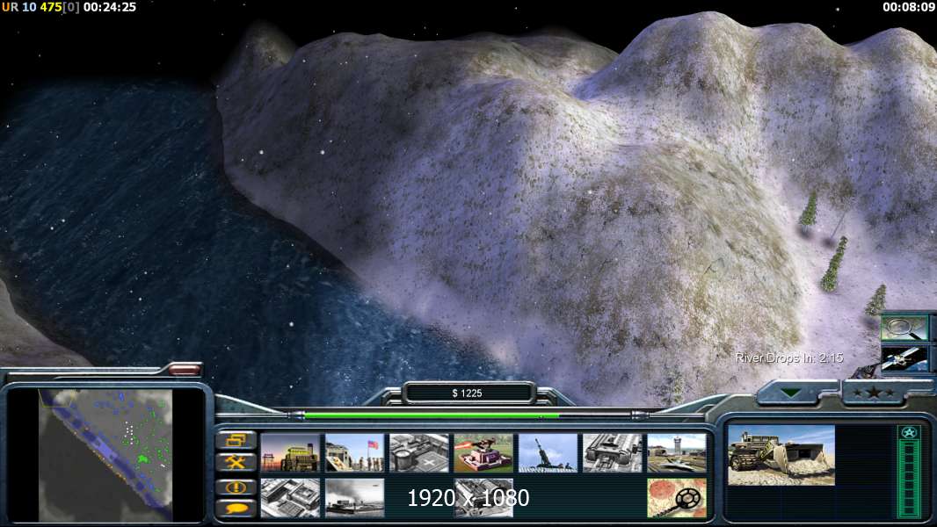The image size is (937, 527).
Task: Click the yellow 475 counter at top
Action: click(50, 7)
